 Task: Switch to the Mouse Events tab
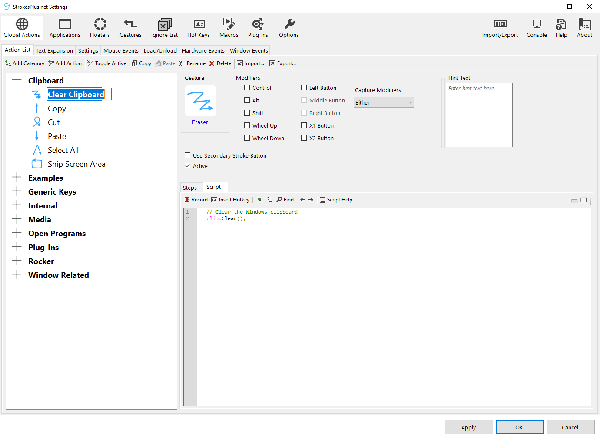coord(121,50)
